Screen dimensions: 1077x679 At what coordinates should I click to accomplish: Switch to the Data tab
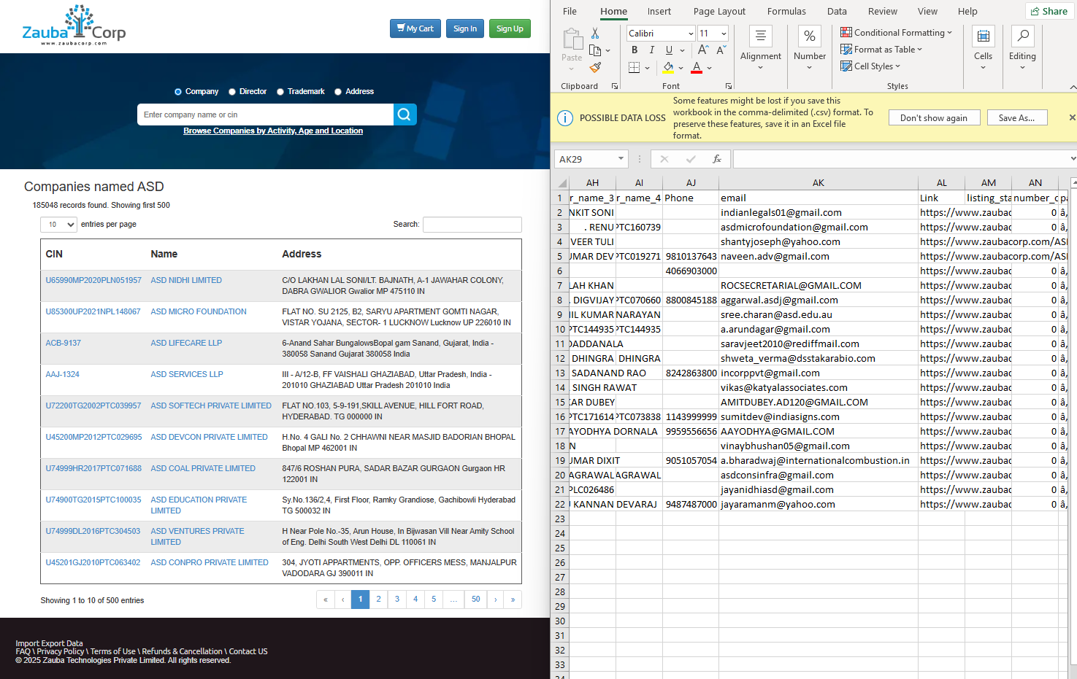point(837,11)
